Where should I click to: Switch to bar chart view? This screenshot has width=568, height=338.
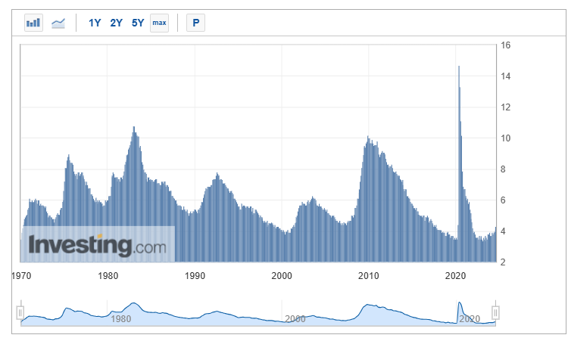click(x=33, y=23)
